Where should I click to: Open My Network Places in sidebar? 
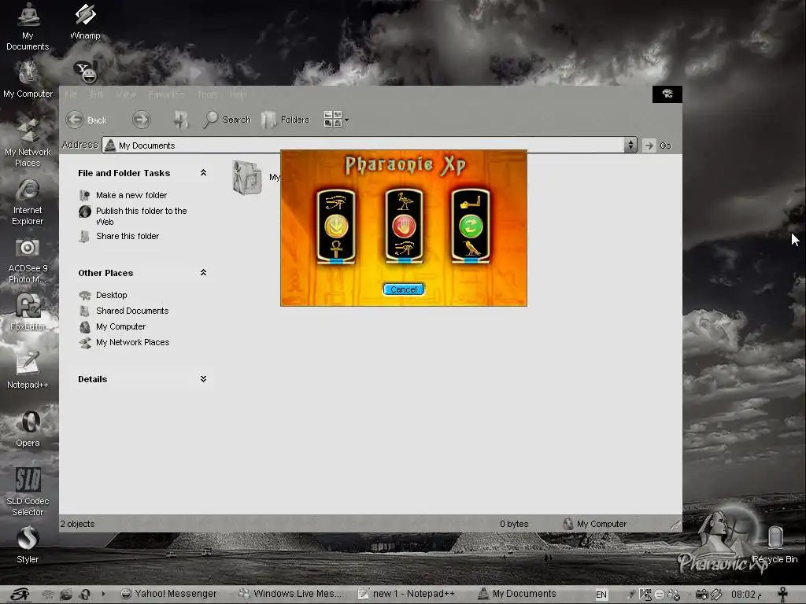(x=132, y=343)
